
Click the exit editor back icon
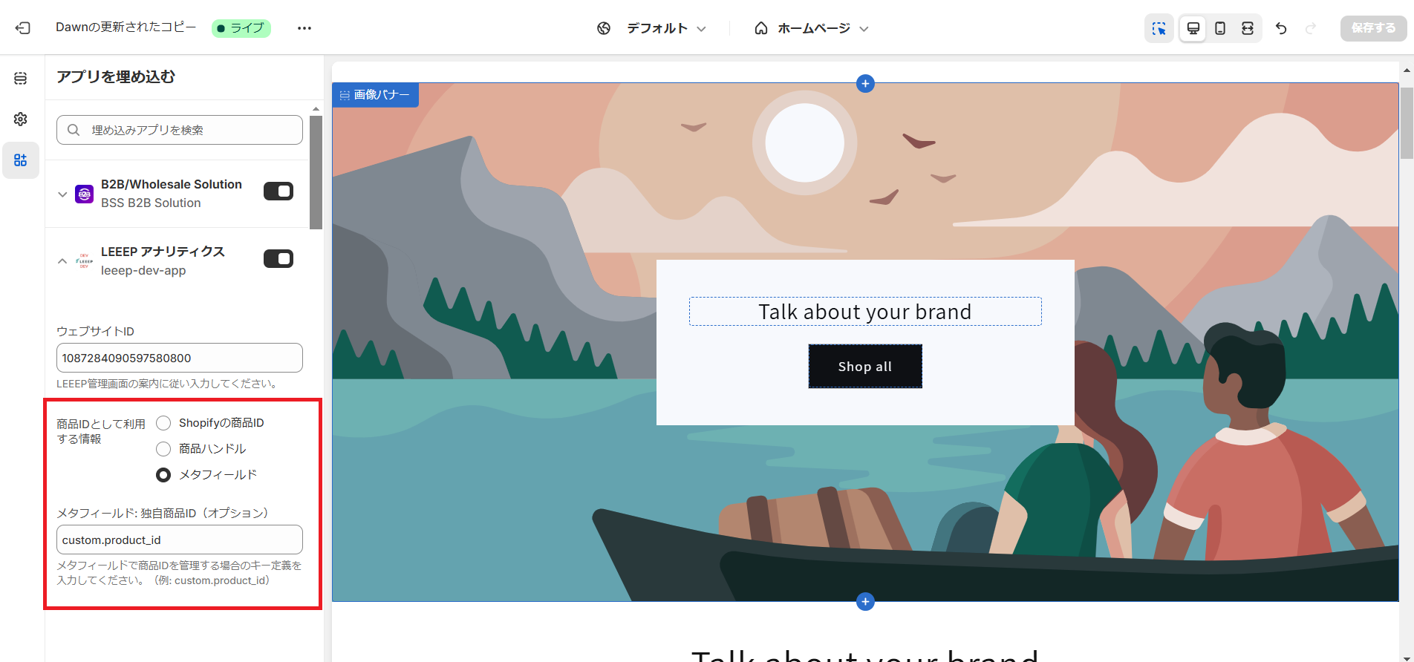(23, 28)
